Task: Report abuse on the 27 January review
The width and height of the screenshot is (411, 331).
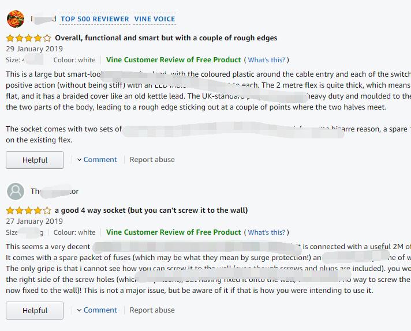Action: 152,310
